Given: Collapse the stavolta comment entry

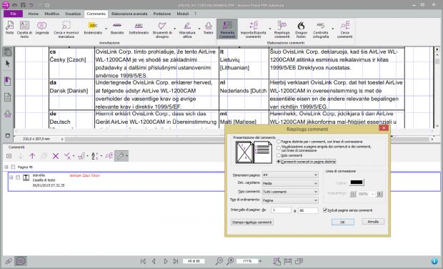Looking at the screenshot, I should coord(11,177).
